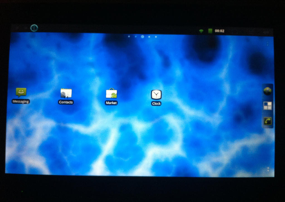Launch the browser globe icon in dock
This screenshot has width=285, height=202.
point(267,91)
